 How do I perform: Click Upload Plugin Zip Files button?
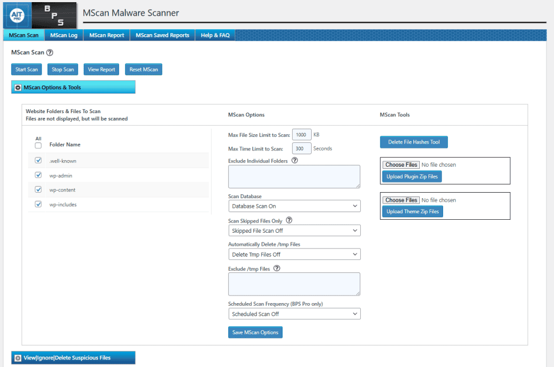coord(412,176)
